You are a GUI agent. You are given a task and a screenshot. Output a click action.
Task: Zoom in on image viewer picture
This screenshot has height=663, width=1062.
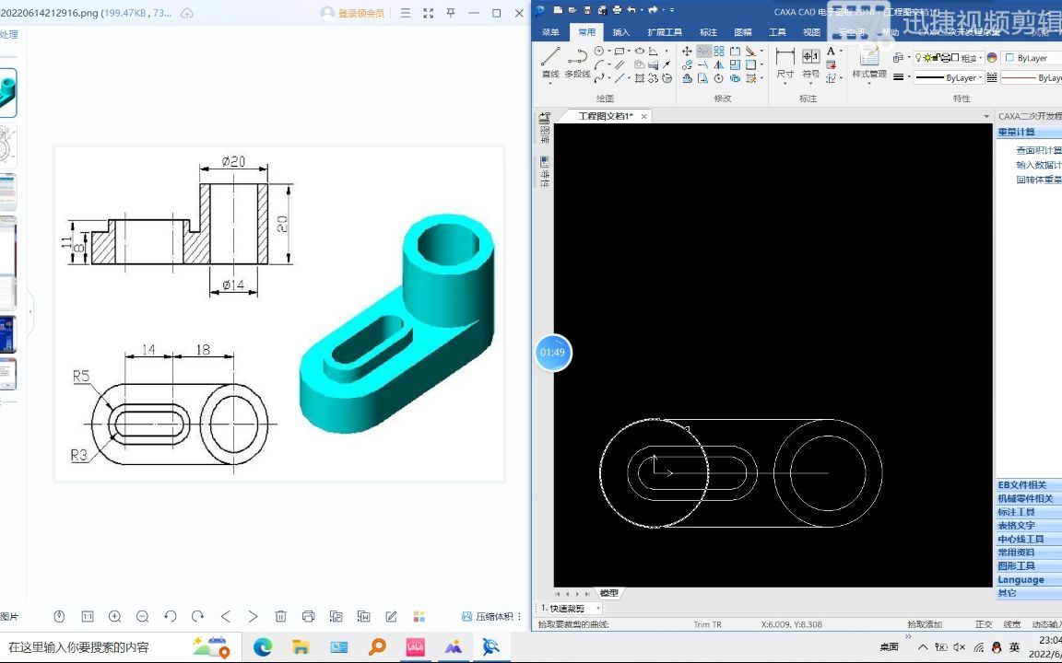pyautogui.click(x=115, y=616)
